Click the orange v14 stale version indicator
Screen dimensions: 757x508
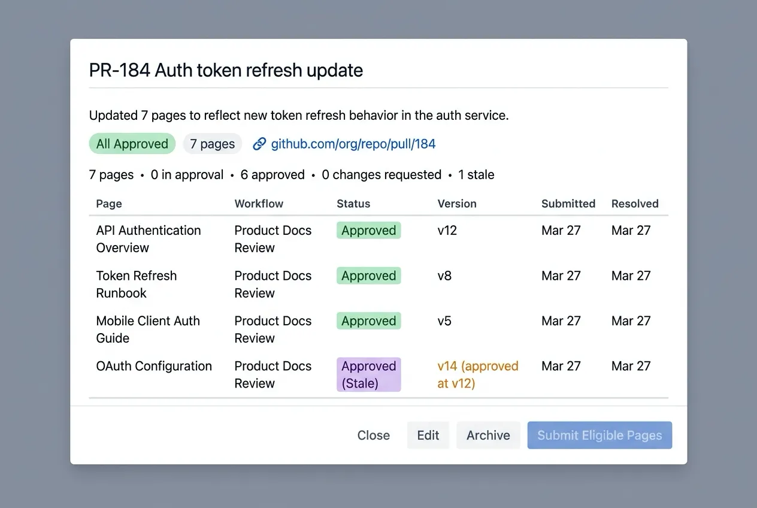[x=477, y=374]
